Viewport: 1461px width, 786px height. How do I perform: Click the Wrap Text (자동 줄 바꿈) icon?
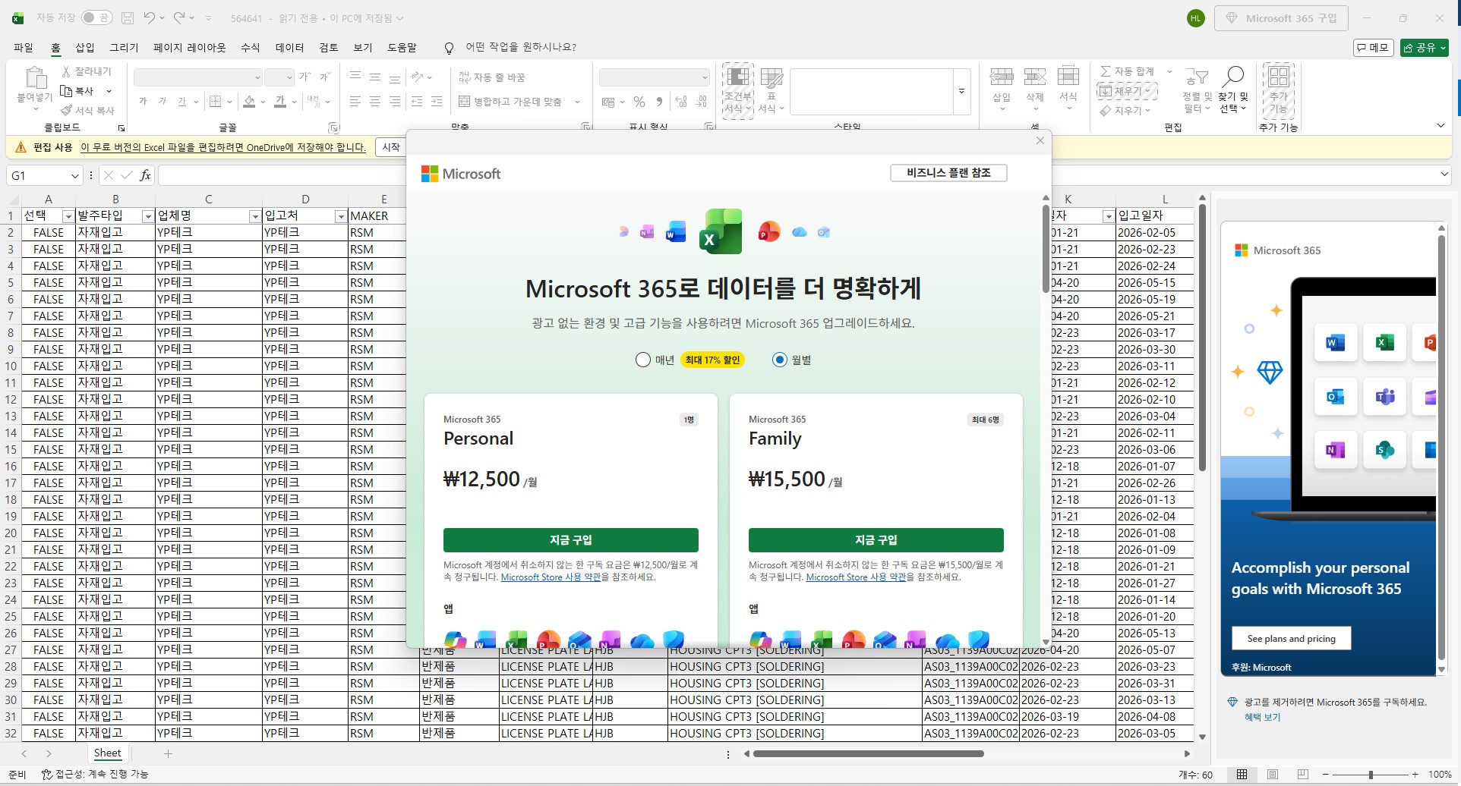[x=465, y=77]
